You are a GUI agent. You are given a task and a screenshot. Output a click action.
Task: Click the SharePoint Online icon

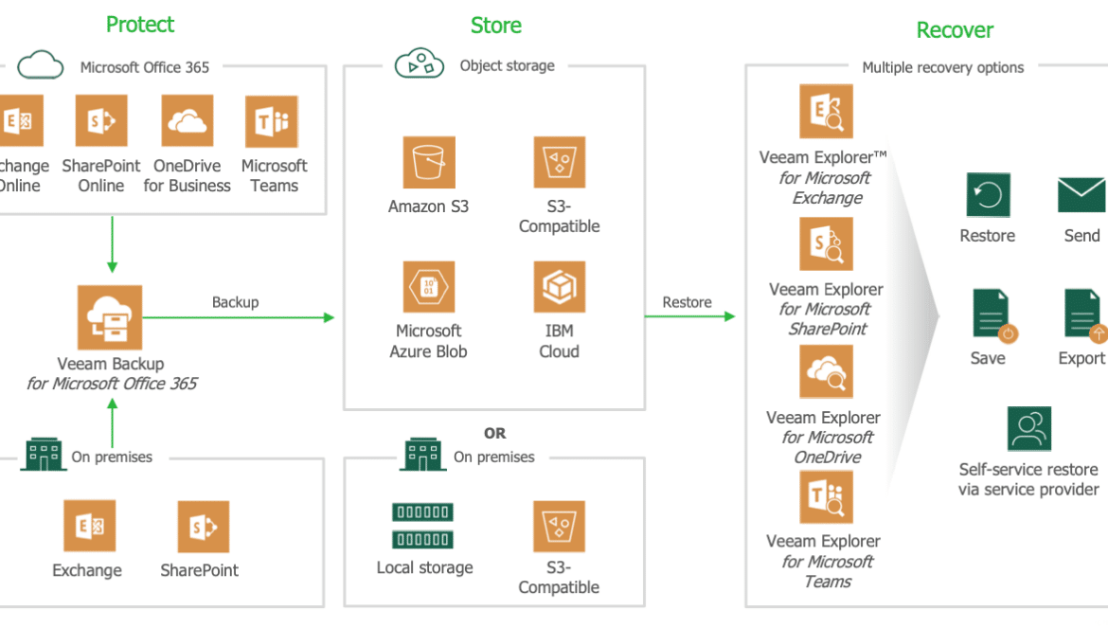pos(101,121)
